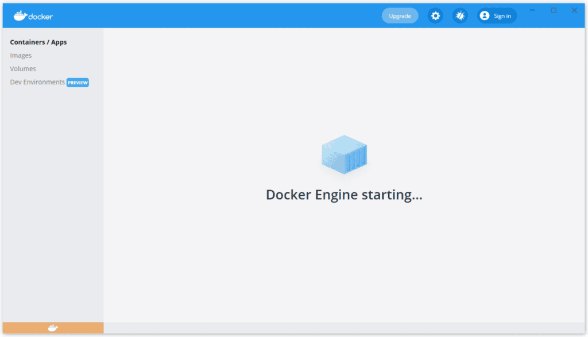Click the container cube image
Image resolution: width=588 pixels, height=337 pixels.
point(344,154)
